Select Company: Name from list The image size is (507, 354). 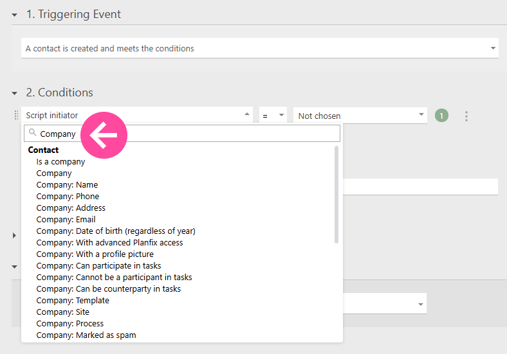tap(67, 185)
